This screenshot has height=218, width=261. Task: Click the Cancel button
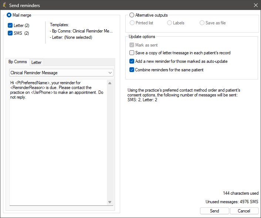coord(244,211)
